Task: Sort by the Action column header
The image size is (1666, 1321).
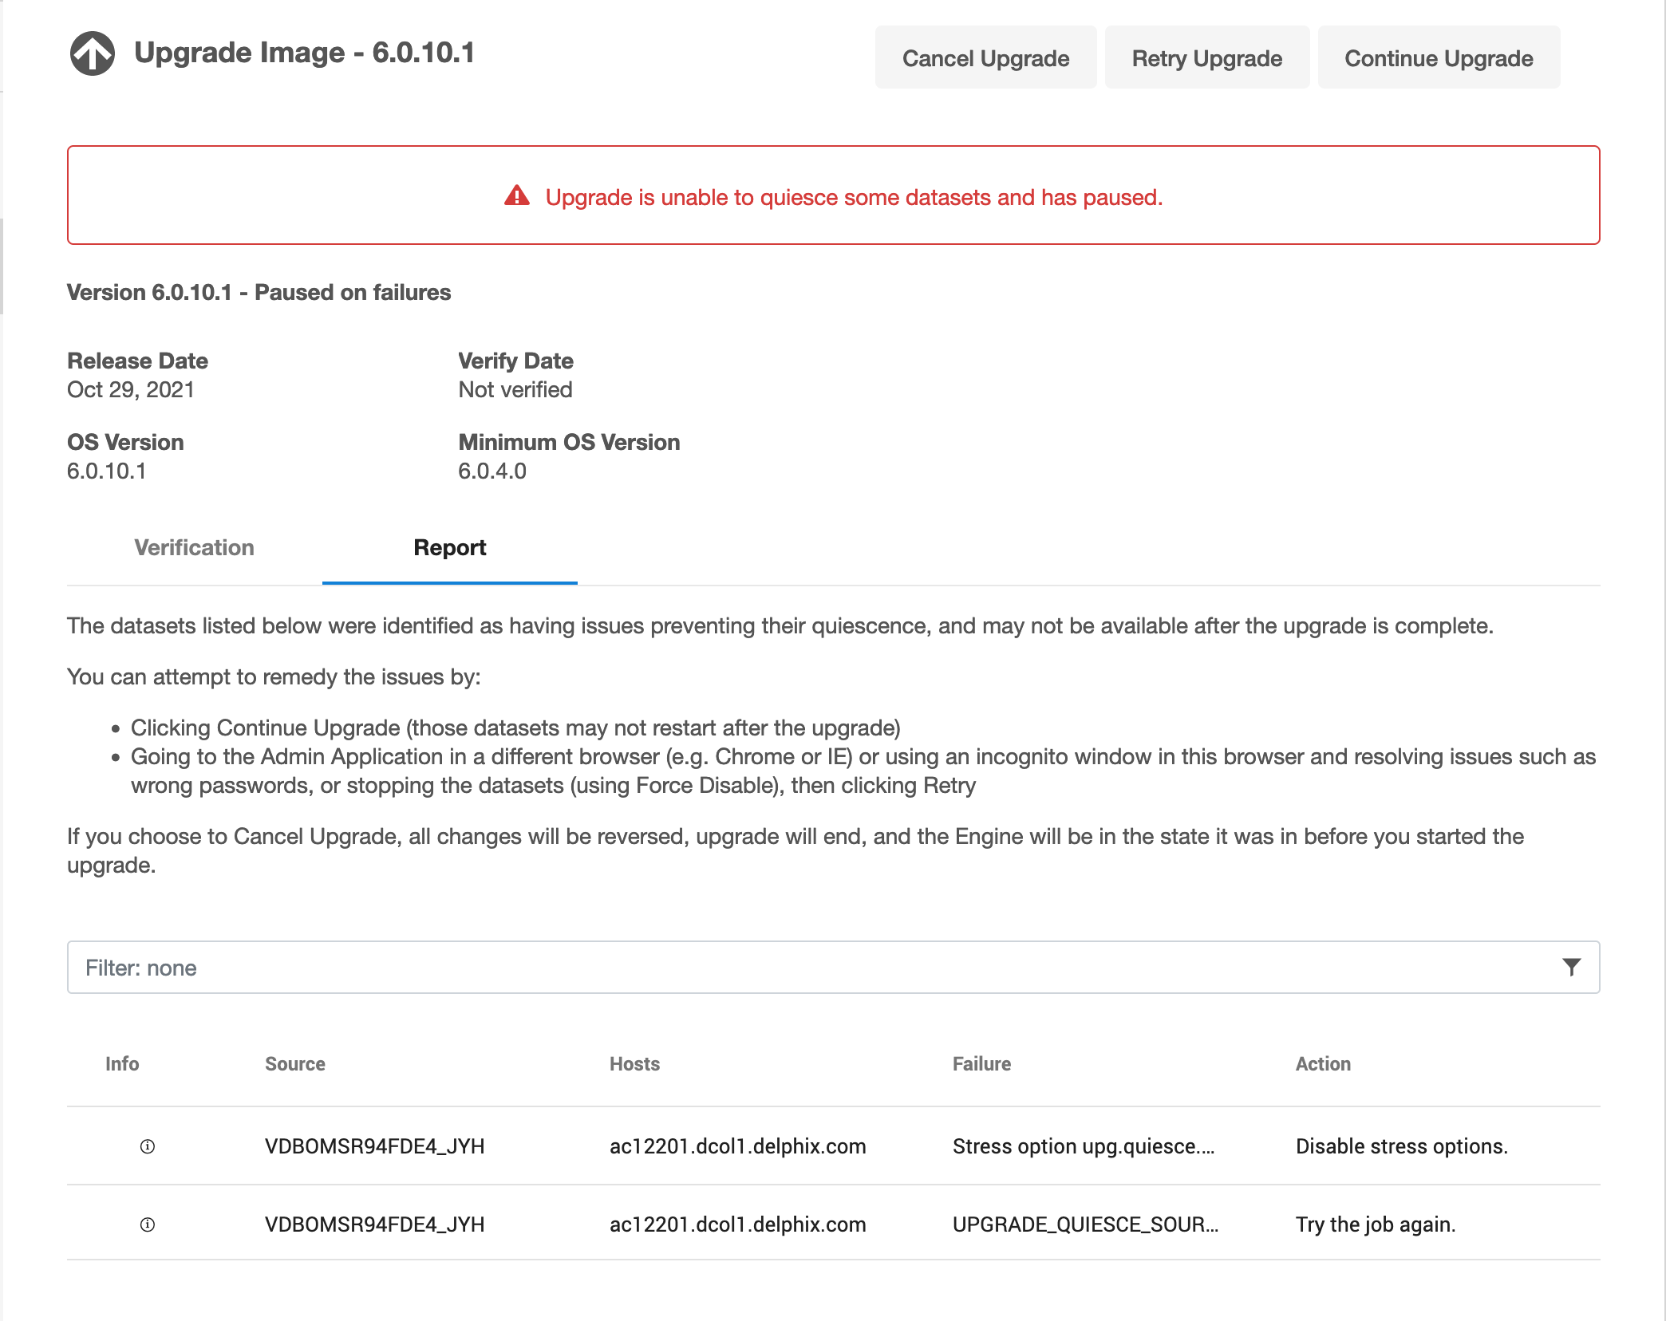Action: click(1322, 1064)
